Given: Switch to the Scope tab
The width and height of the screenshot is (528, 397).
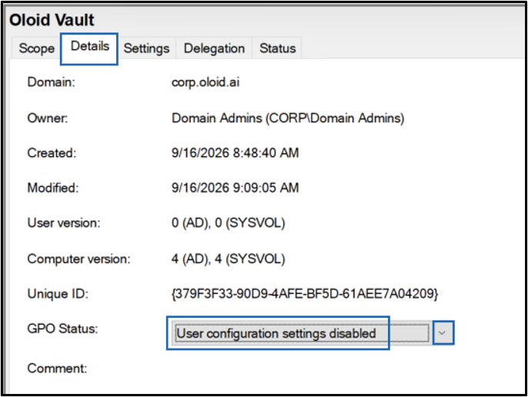Looking at the screenshot, I should 36,48.
